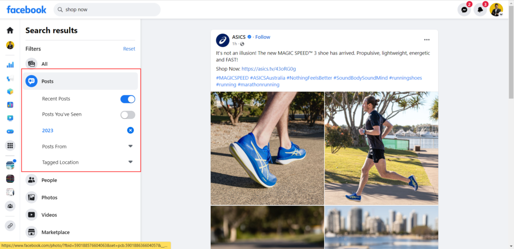This screenshot has height=249, width=514.
Task: Click the #runningshoes hashtag
Action: tap(406, 78)
